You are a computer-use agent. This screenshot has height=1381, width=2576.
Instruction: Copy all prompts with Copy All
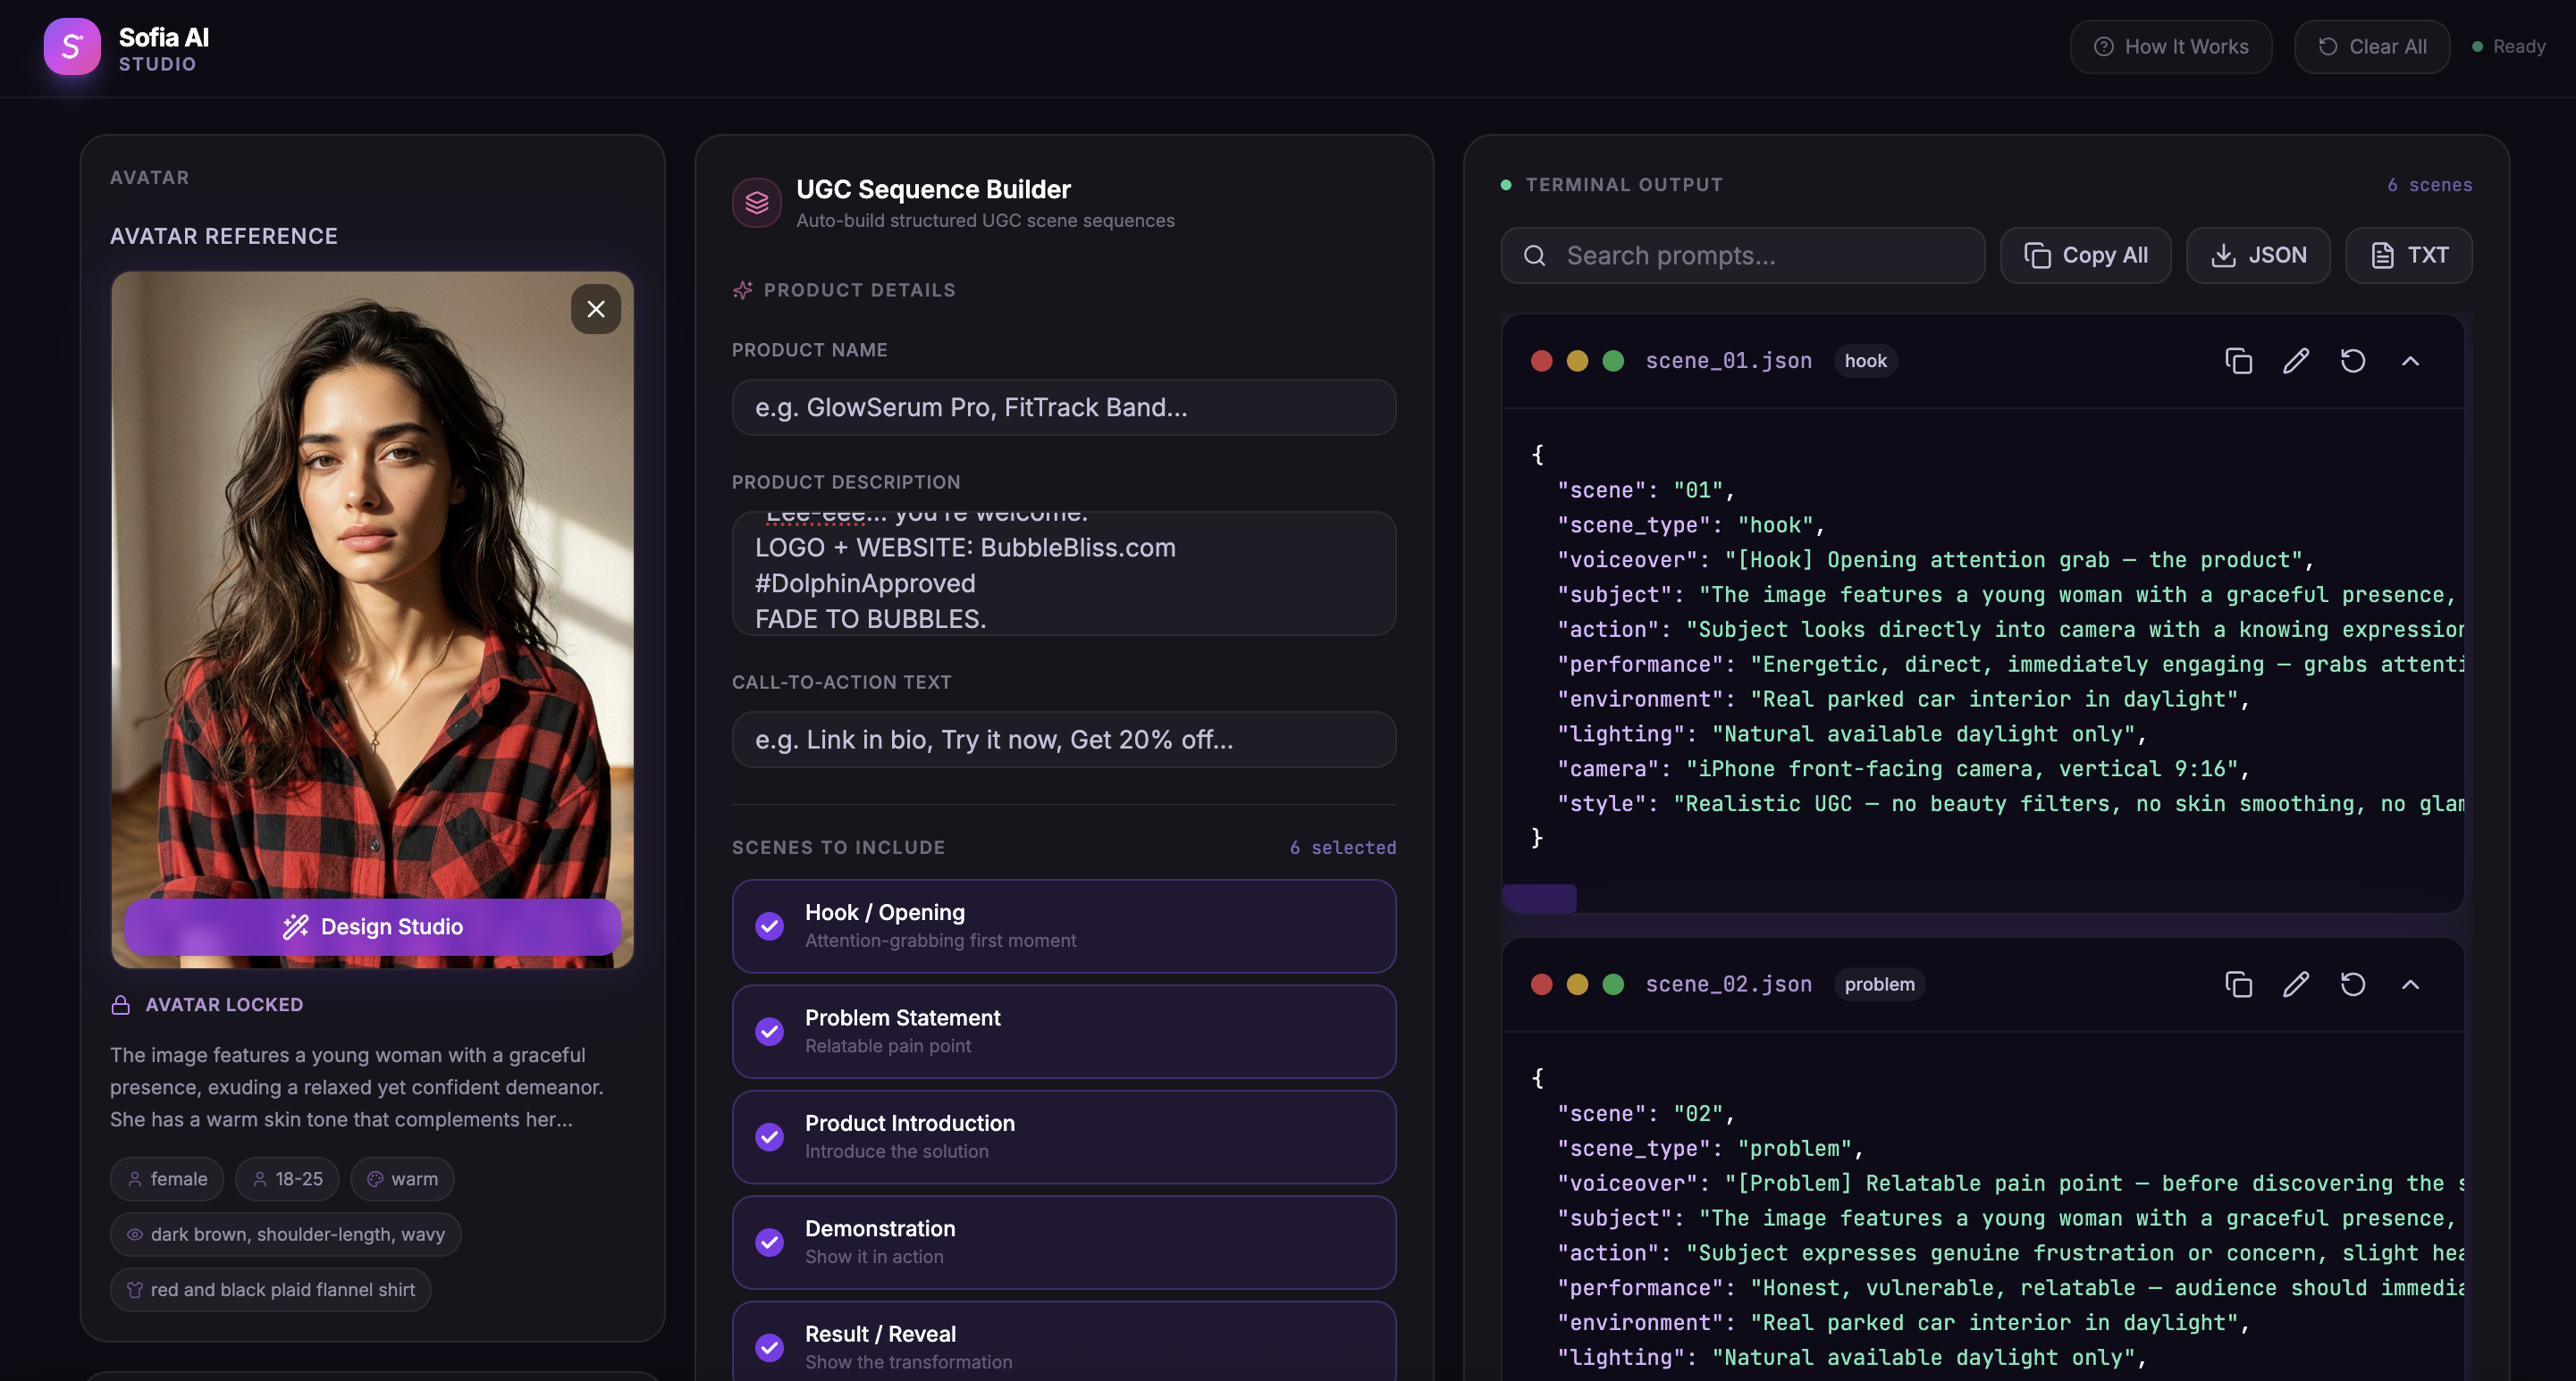tap(2085, 255)
